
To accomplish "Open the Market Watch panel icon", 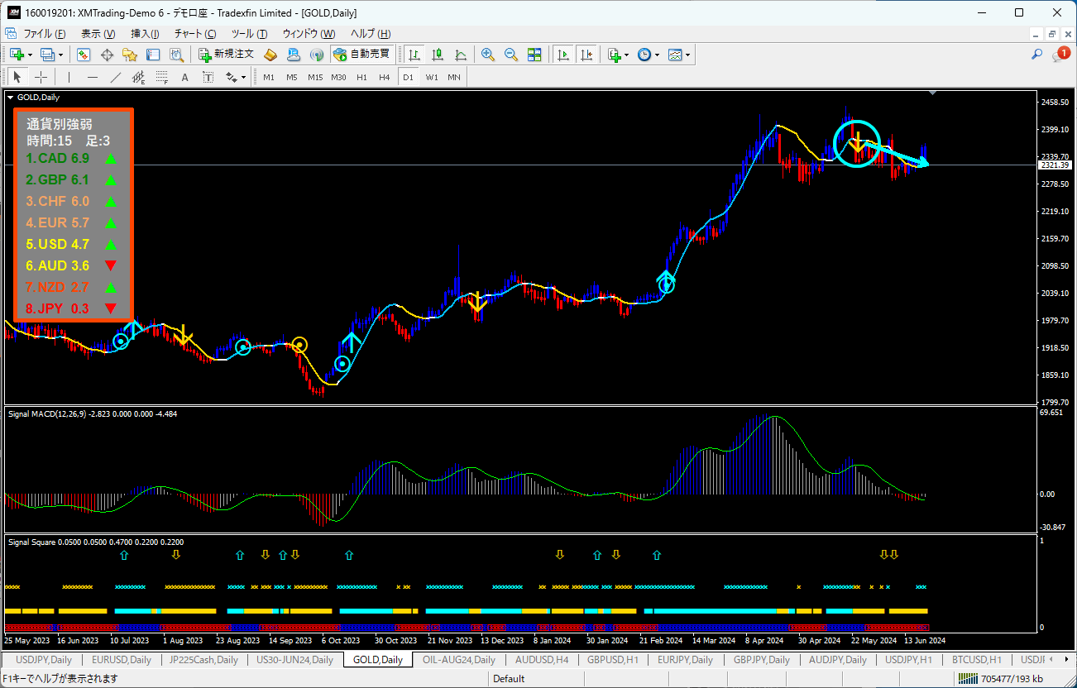I will tap(84, 55).
